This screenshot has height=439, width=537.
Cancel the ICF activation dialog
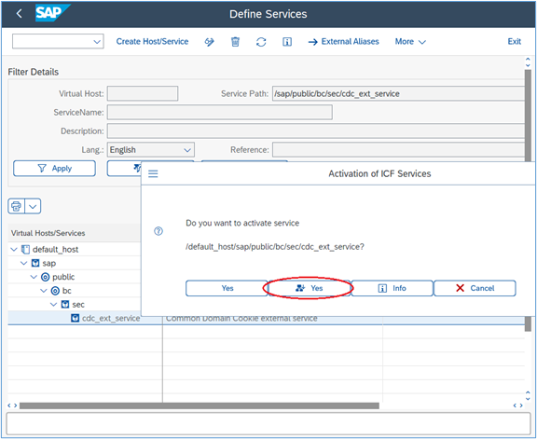475,288
